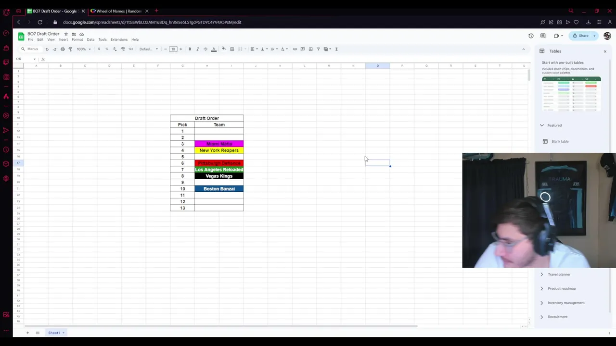Open text wrapping dropdown
616x346 pixels.
(x=274, y=49)
